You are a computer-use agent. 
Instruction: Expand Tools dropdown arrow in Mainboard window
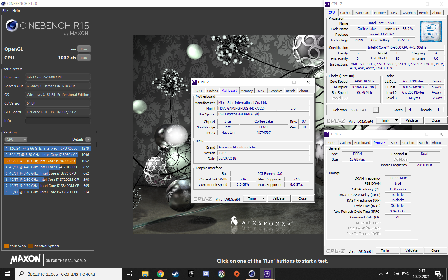pyautogui.click(x=263, y=198)
